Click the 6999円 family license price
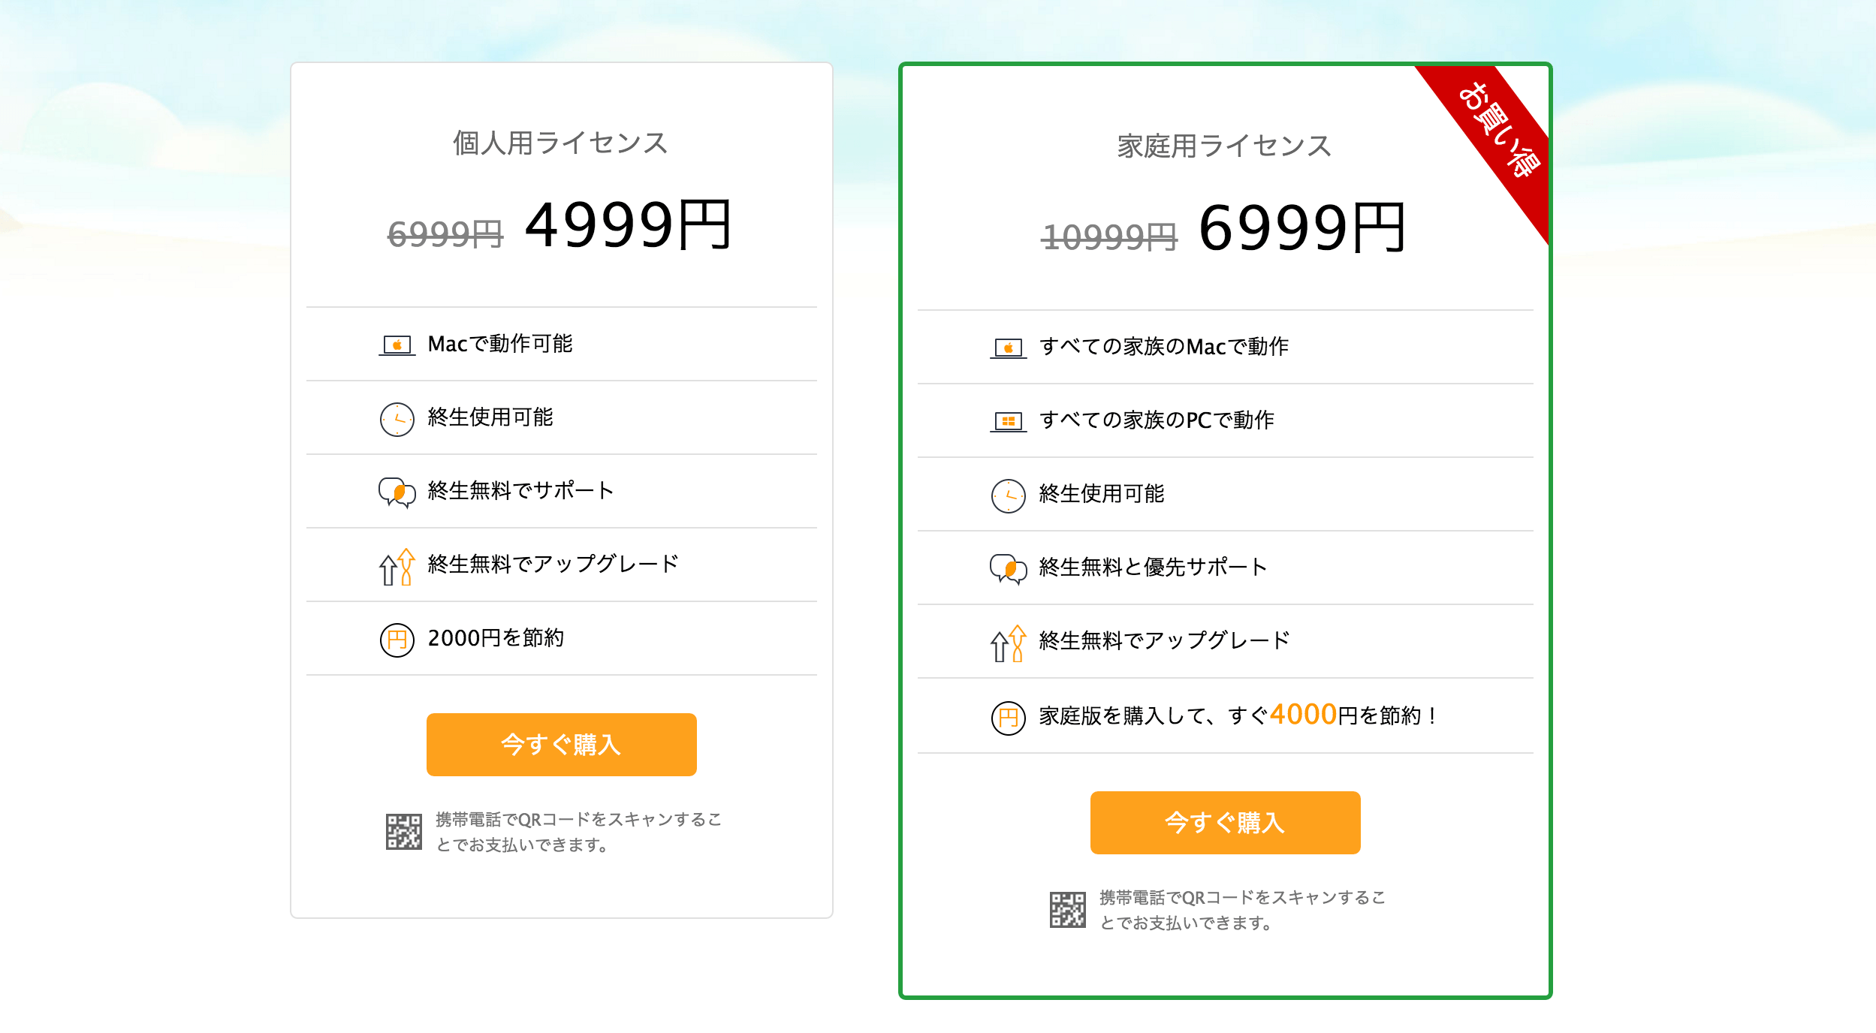This screenshot has width=1876, height=1033. point(1301,227)
